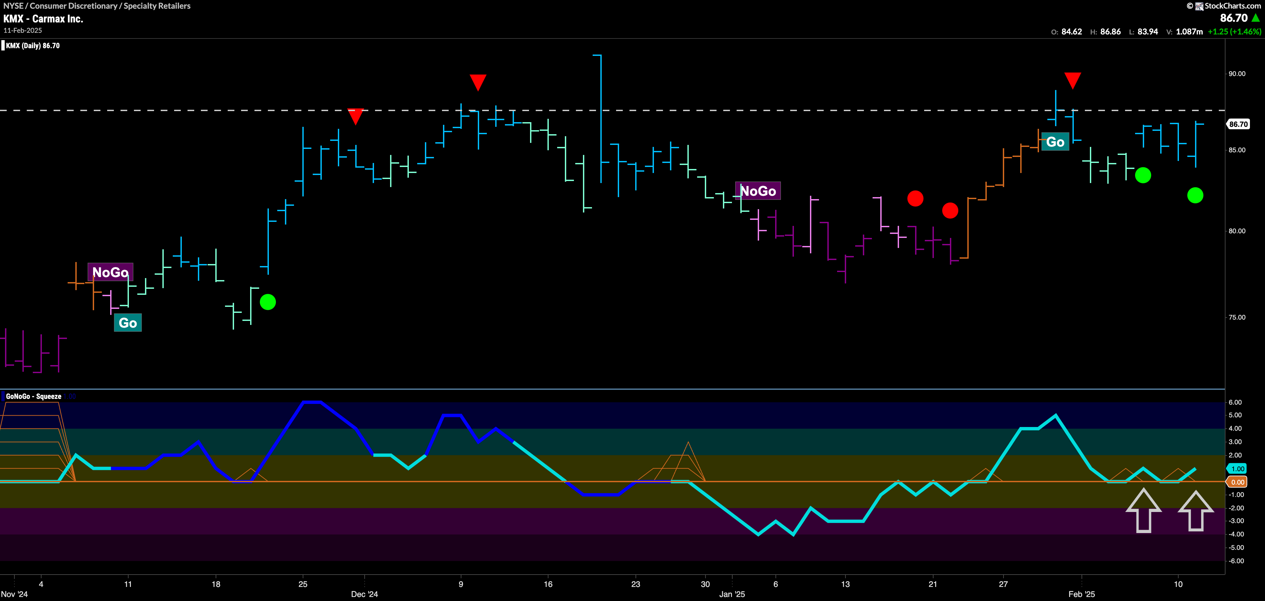Click the red down-triangle near Feb '25

pyautogui.click(x=1072, y=80)
